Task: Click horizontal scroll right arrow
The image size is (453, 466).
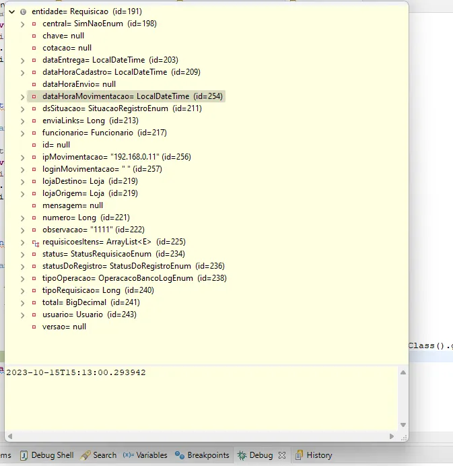Action: [x=392, y=436]
